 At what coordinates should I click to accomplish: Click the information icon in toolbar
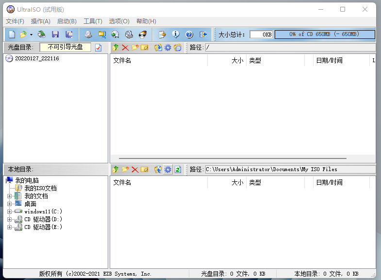point(176,35)
